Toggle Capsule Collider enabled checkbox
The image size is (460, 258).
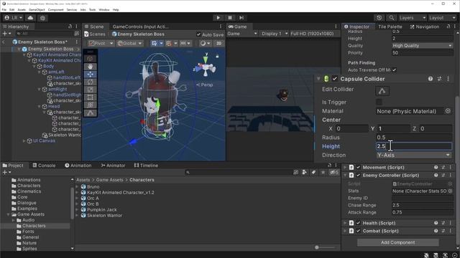click(x=335, y=79)
